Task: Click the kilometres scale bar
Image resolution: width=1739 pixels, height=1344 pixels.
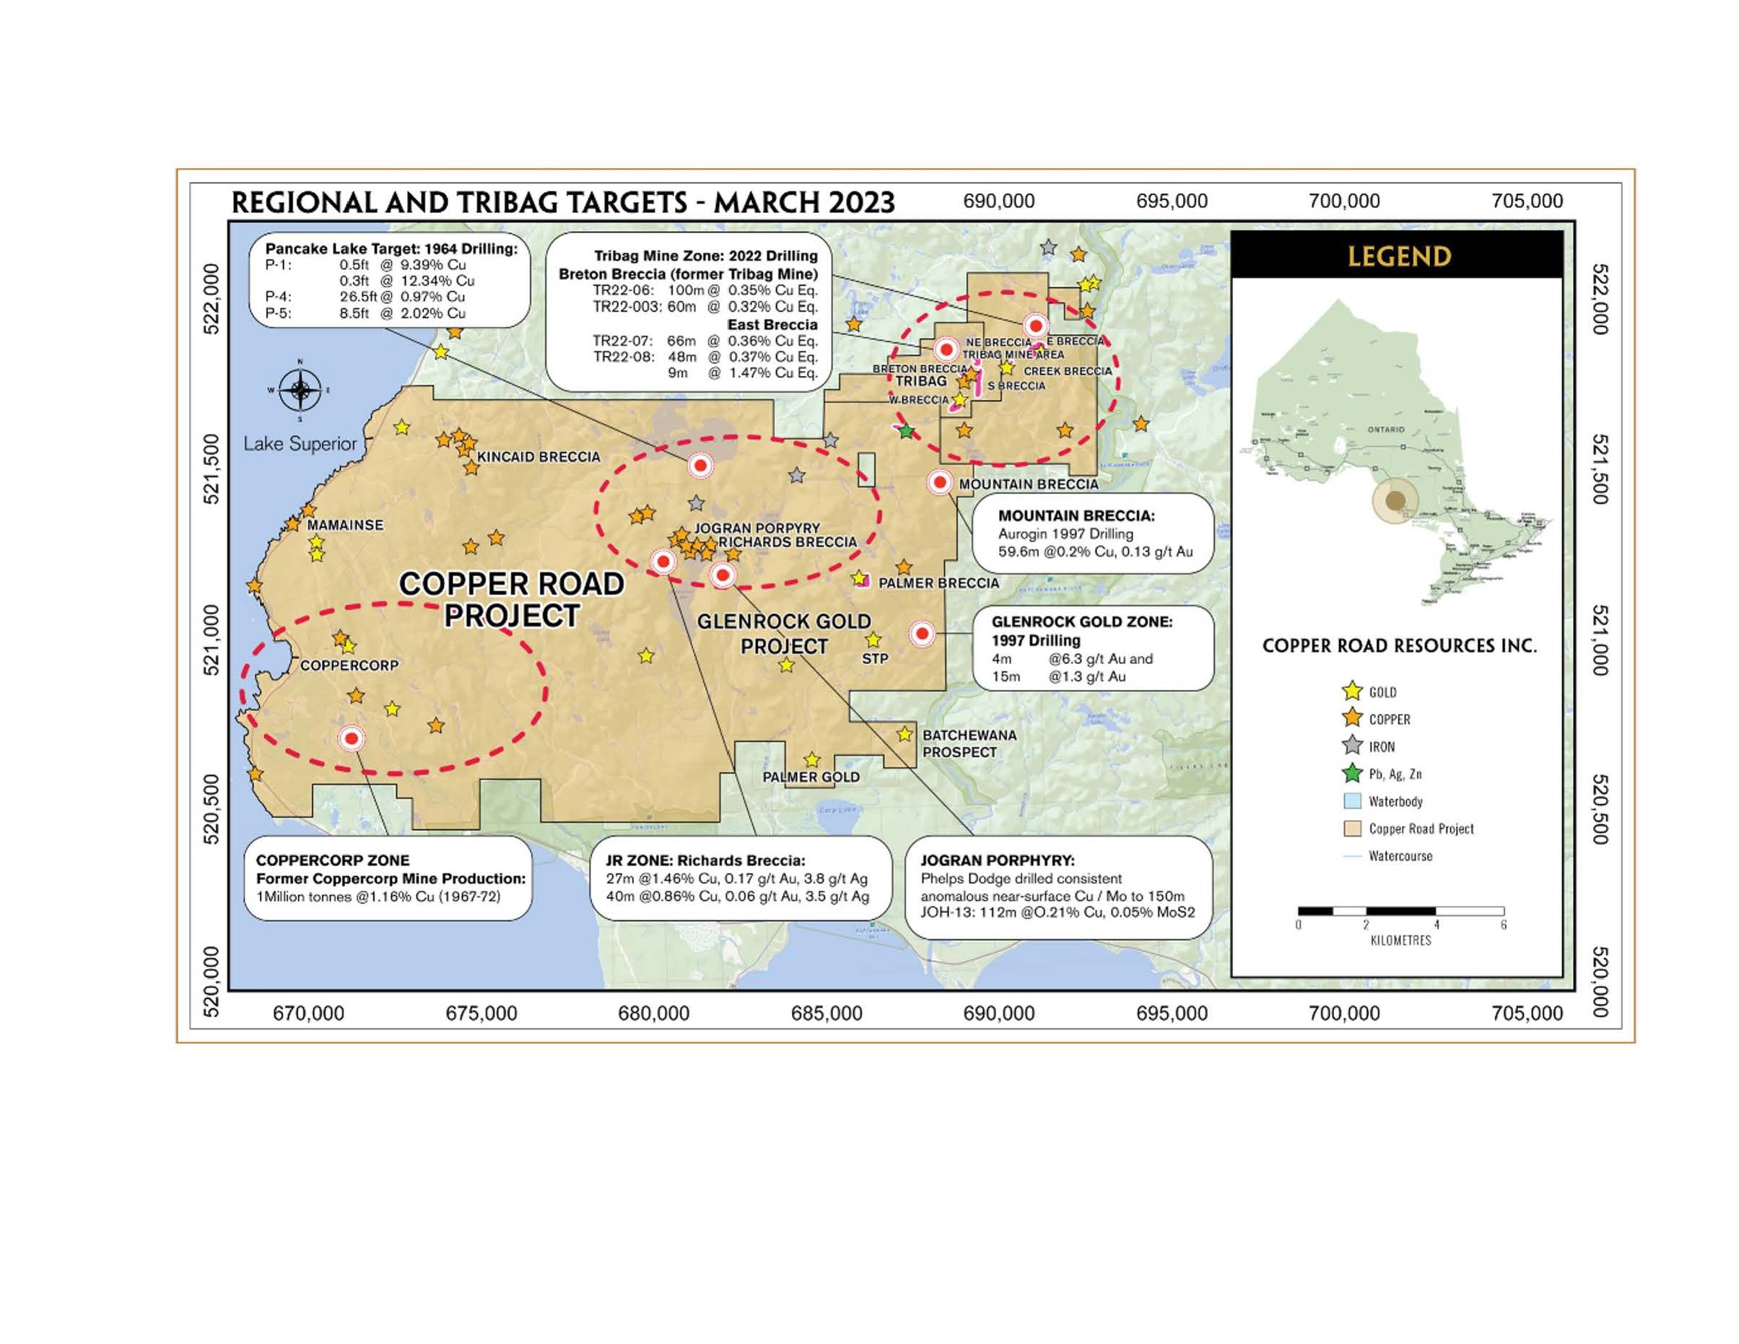Action: [x=1400, y=911]
